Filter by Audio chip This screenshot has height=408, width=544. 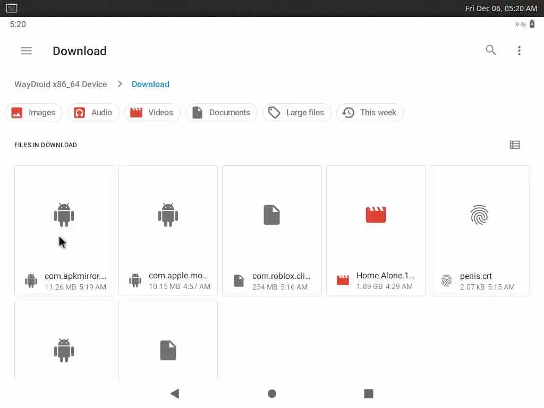click(x=93, y=113)
